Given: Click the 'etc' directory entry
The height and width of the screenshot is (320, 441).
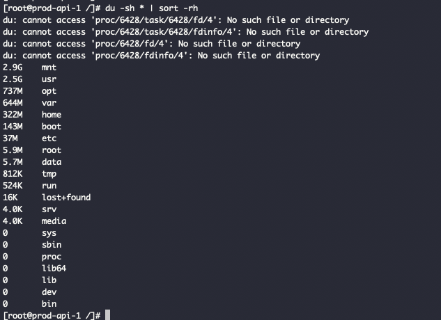Looking at the screenshot, I should point(49,138).
